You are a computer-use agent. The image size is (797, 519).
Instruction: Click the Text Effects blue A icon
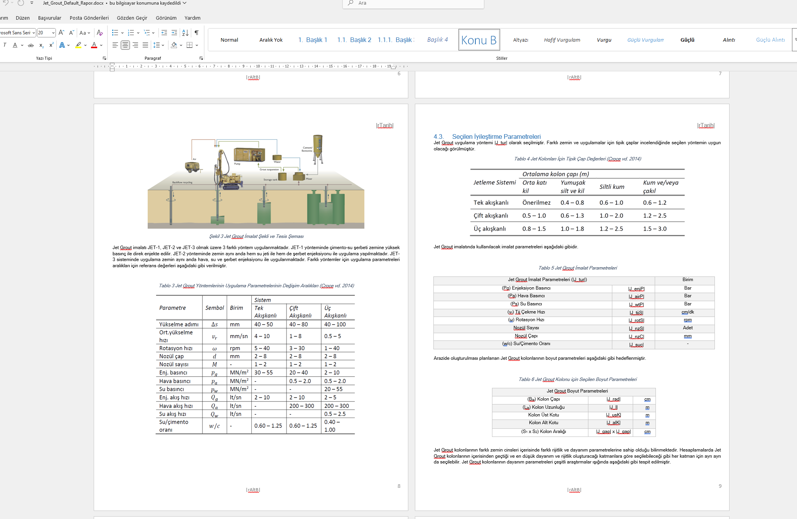62,45
